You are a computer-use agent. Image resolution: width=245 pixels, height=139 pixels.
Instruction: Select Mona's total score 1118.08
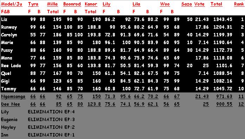223,58
